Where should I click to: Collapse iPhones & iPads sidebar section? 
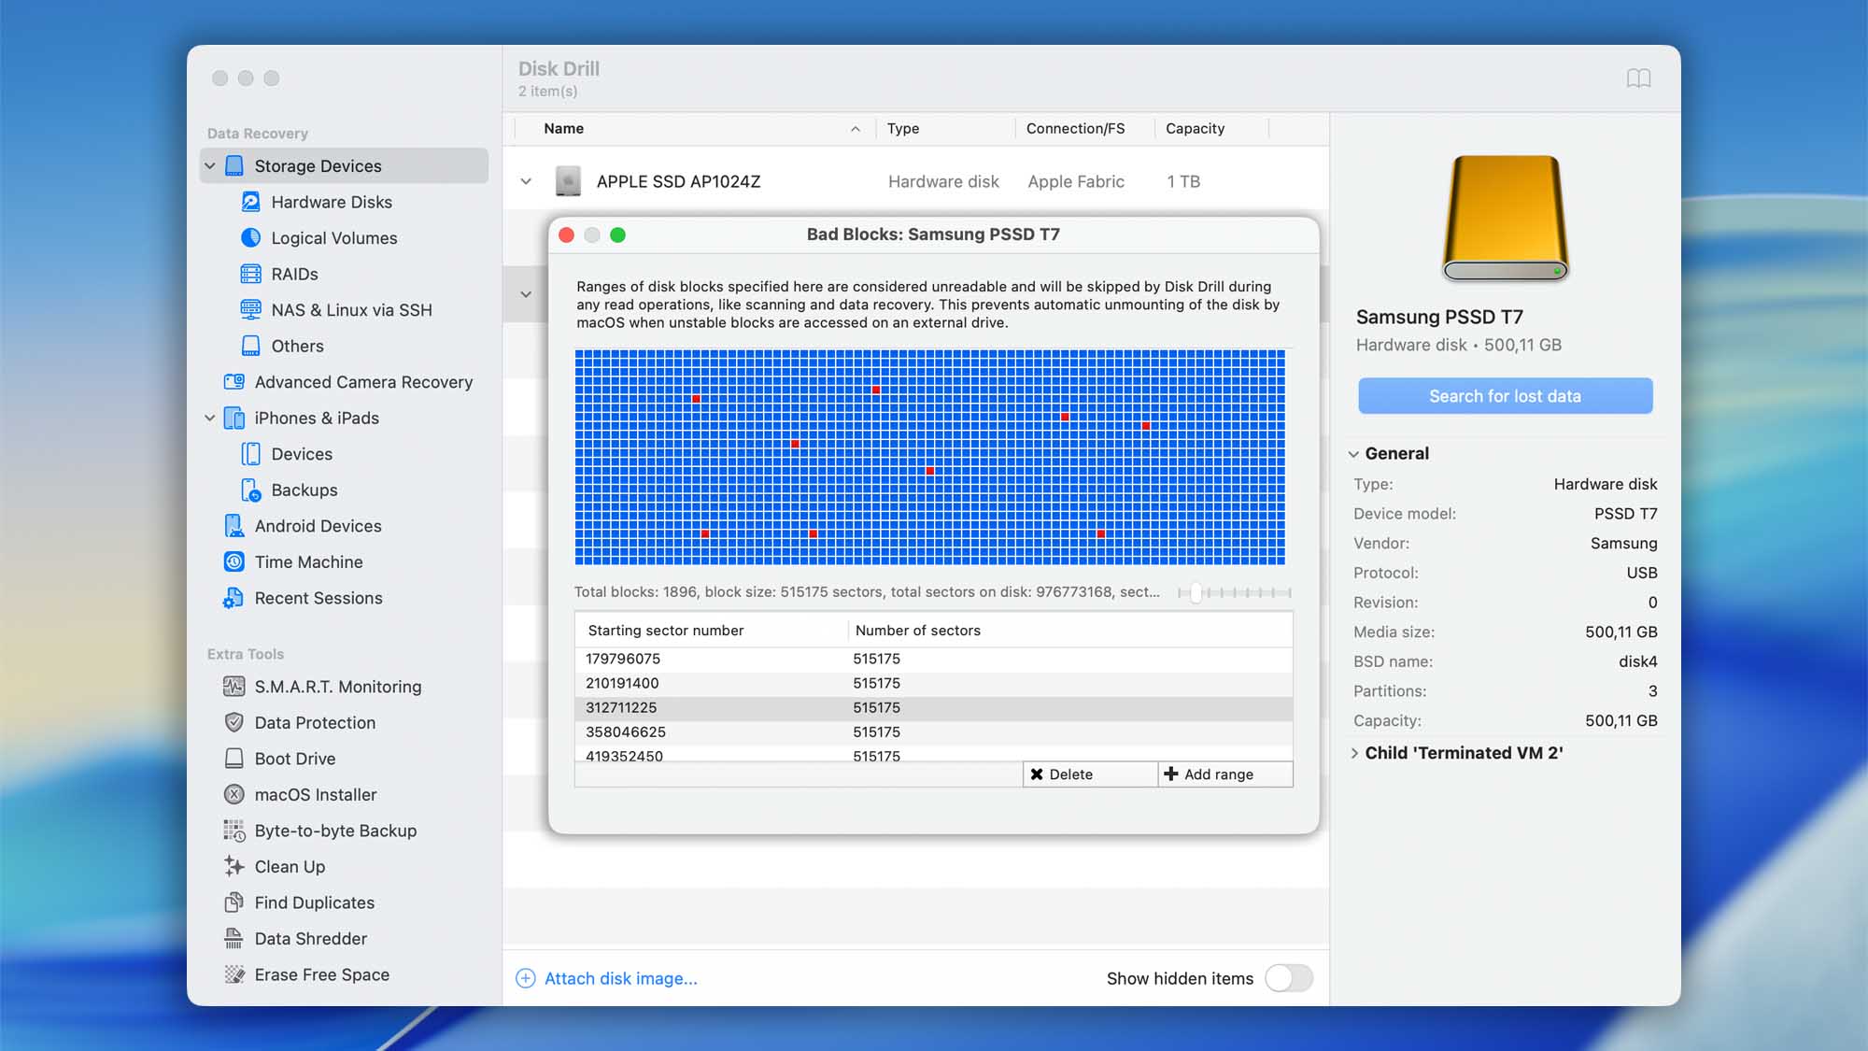pyautogui.click(x=210, y=418)
